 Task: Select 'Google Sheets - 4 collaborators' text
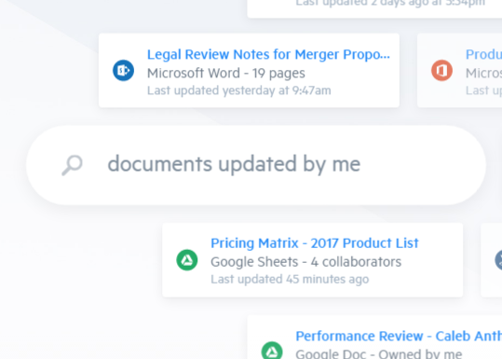[x=305, y=262]
